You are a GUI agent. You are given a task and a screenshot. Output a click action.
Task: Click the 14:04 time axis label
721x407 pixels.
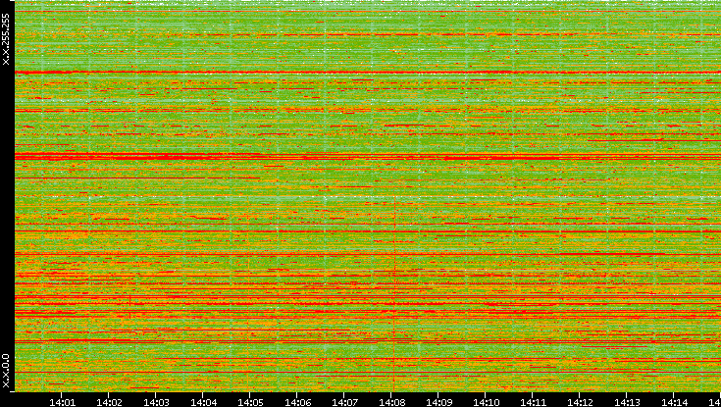[x=203, y=402]
